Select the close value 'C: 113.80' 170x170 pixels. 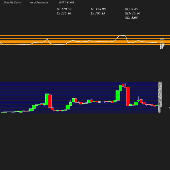64,14
